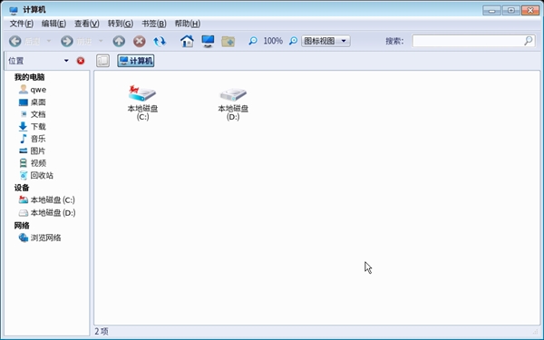Maximize the 计算机 window
Screen dimensions: 544x340
point(511,10)
